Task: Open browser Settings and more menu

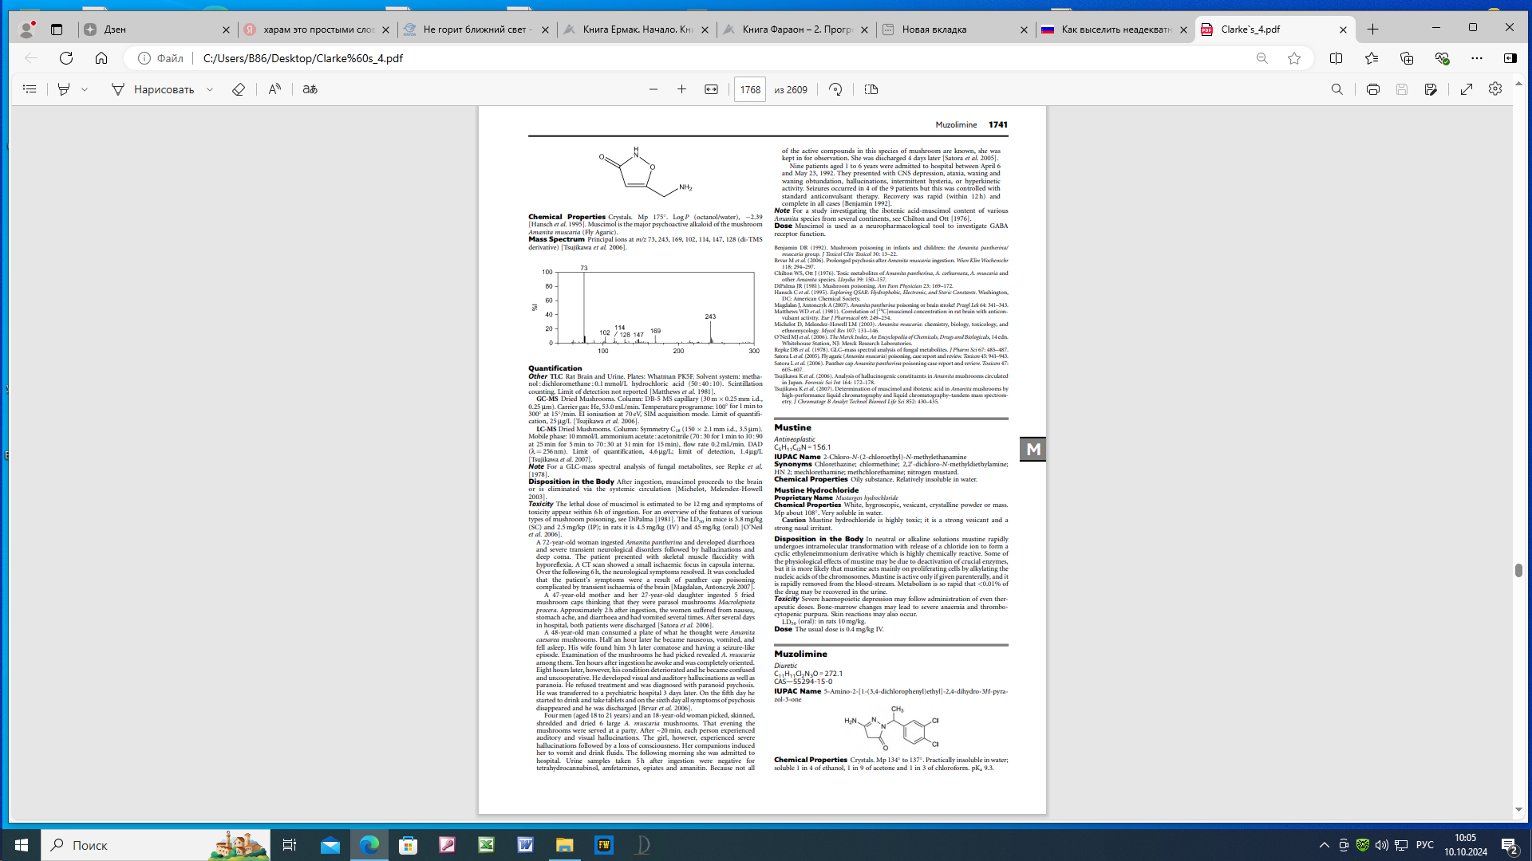Action: click(x=1477, y=58)
